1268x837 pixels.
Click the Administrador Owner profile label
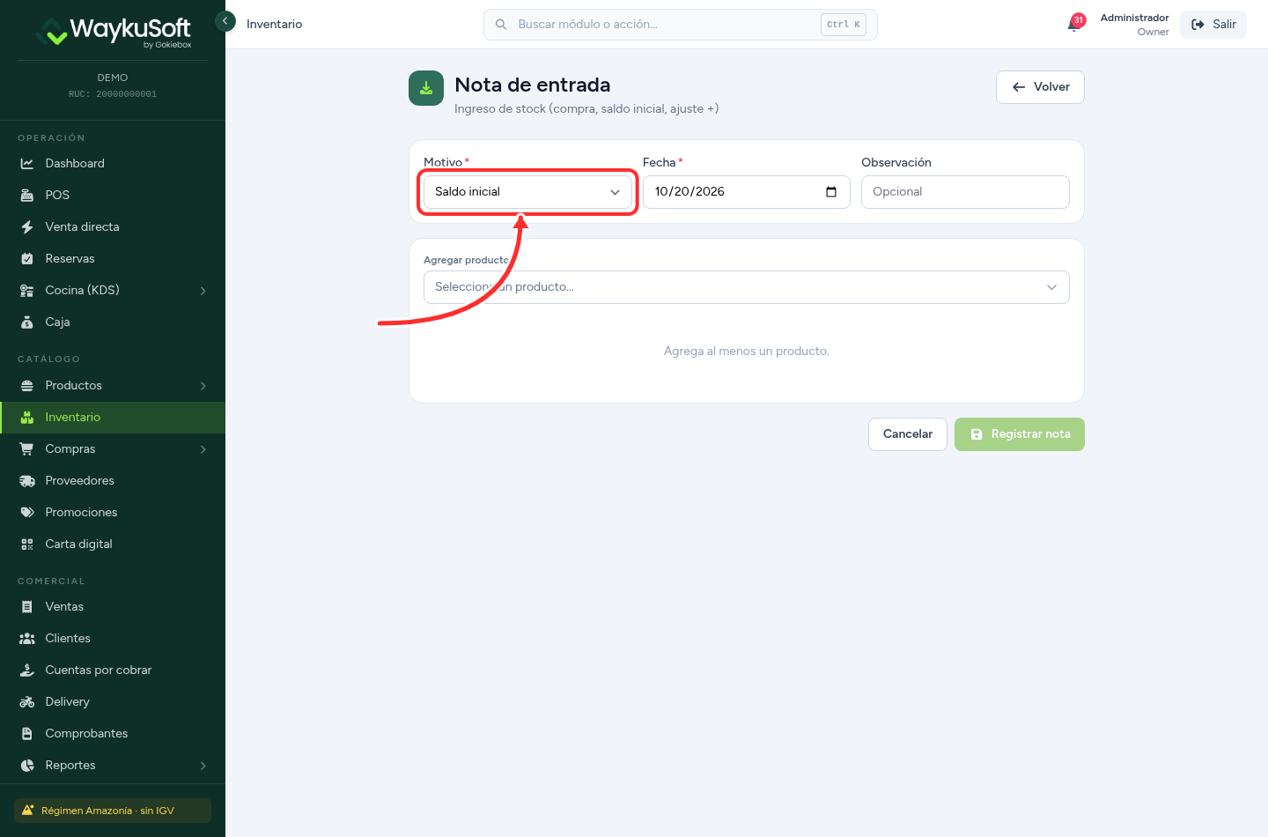1134,25
